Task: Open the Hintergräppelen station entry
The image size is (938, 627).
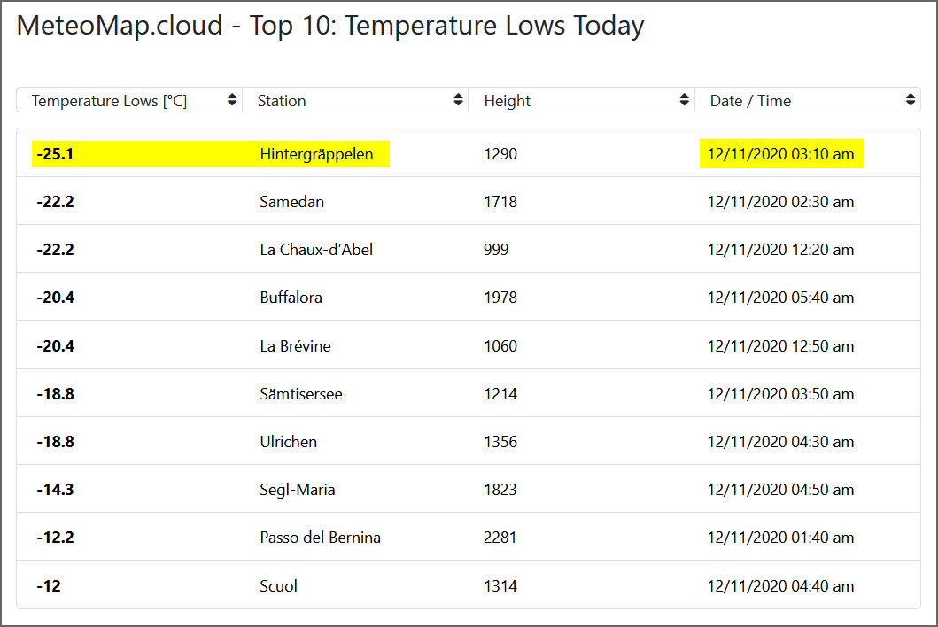Action: click(x=316, y=154)
